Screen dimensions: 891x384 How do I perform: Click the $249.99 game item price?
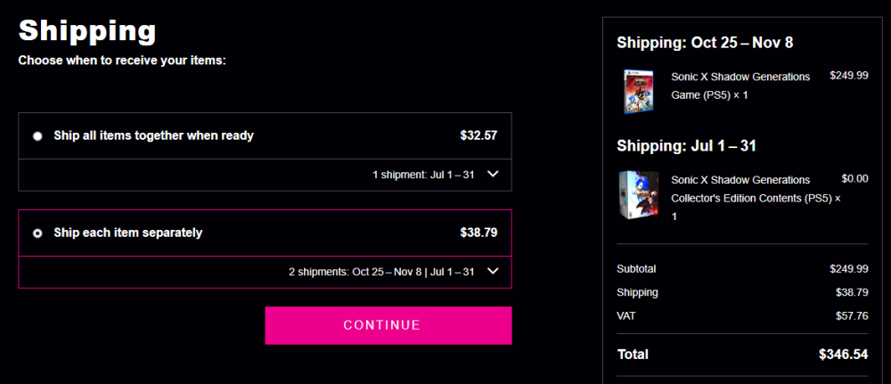coord(849,76)
